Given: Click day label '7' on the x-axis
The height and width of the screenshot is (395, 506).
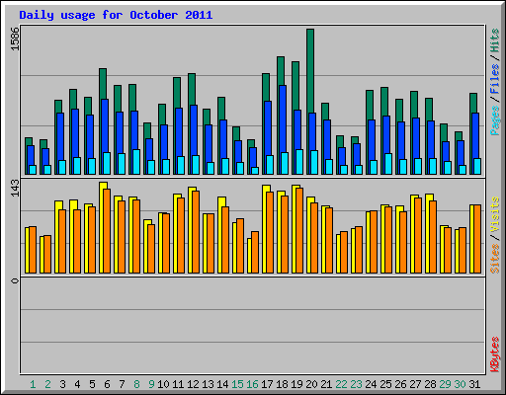Looking at the screenshot, I should coord(122,384).
